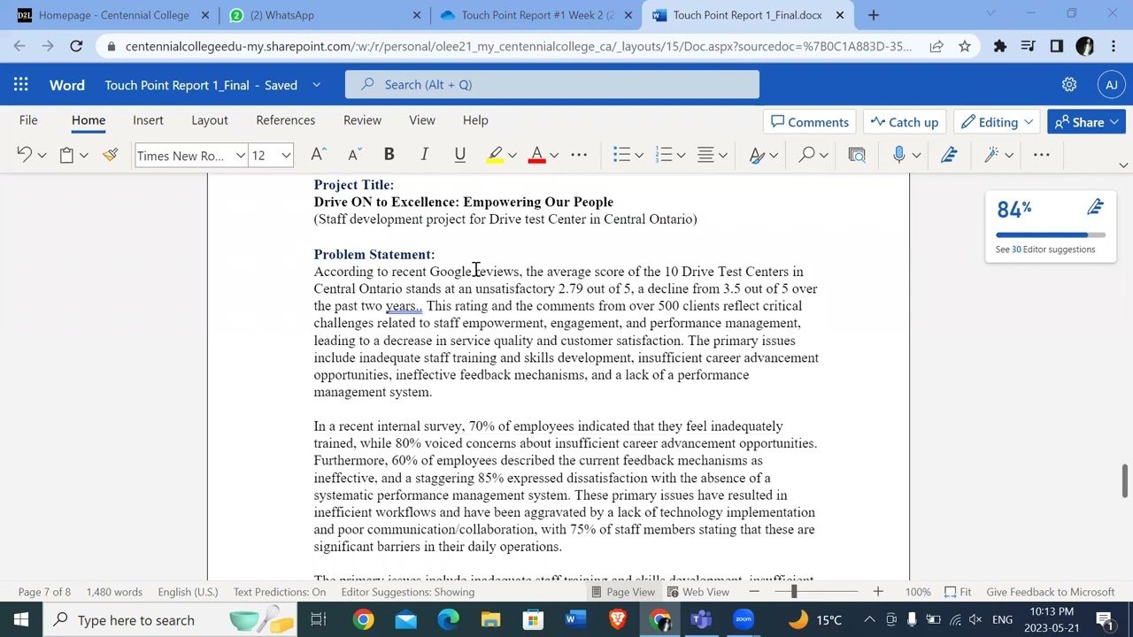Open Microsoft Word from the taskbar

575,619
